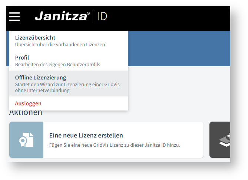Viewport: 248px width, 180px height.
Task: Click the Janitza logo
Action: pos(62,16)
